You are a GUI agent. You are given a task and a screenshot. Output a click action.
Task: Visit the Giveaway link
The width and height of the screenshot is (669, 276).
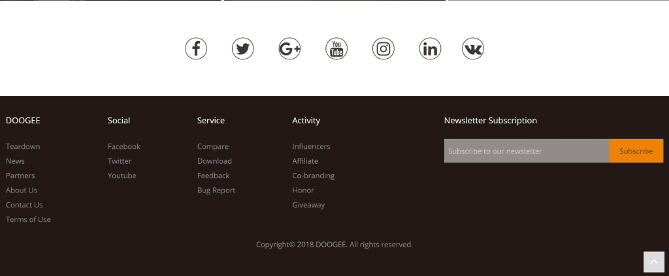tap(308, 205)
